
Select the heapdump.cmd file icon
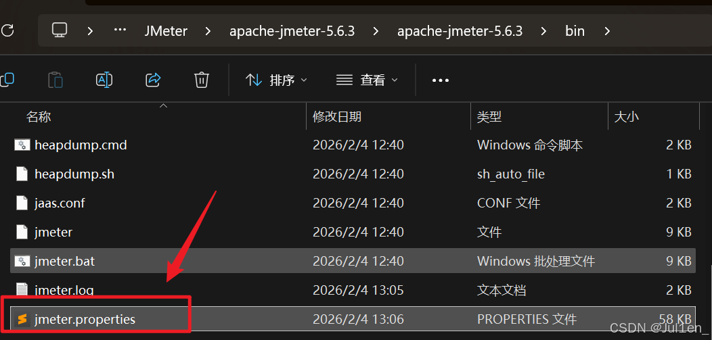(x=22, y=145)
